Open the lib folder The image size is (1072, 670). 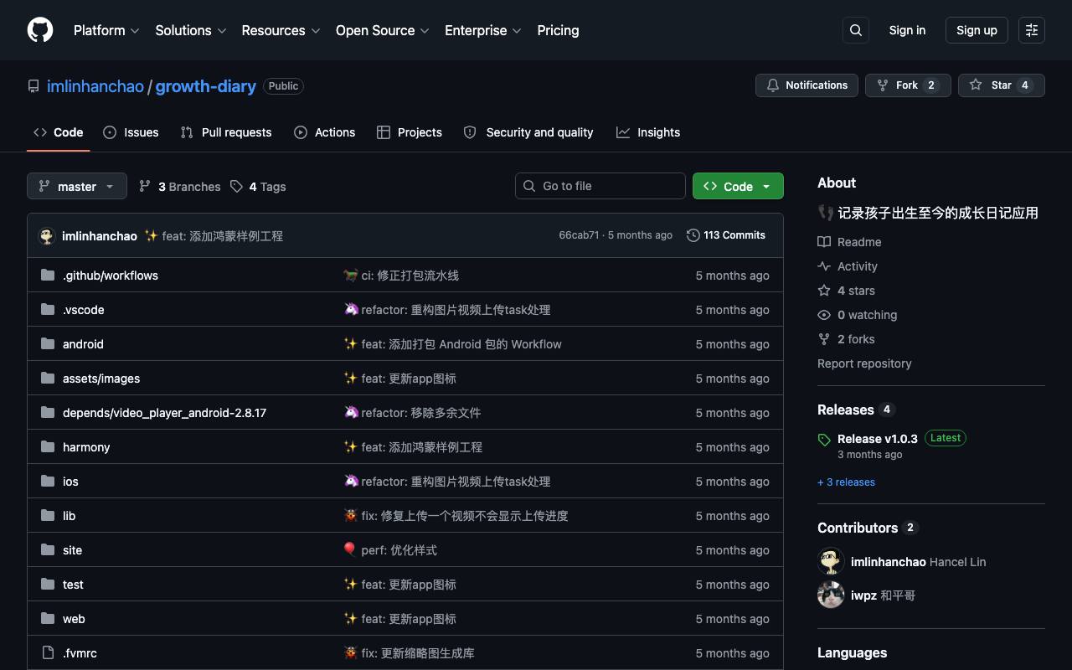pyautogui.click(x=69, y=516)
